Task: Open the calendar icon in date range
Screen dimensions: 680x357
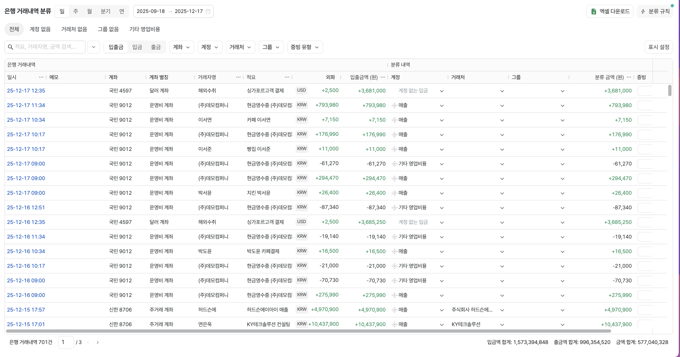Action: click(208, 11)
